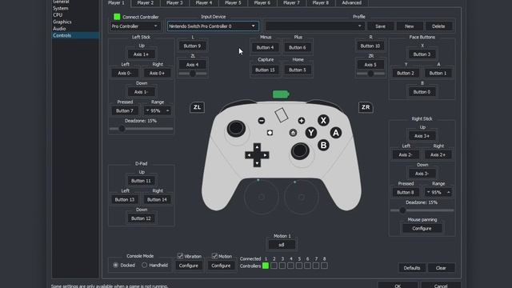Click the Motion 1 sdl mapping button
512x288 pixels.
(x=282, y=245)
